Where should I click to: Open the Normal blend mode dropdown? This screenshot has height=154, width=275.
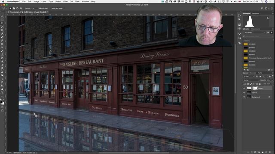(251, 80)
